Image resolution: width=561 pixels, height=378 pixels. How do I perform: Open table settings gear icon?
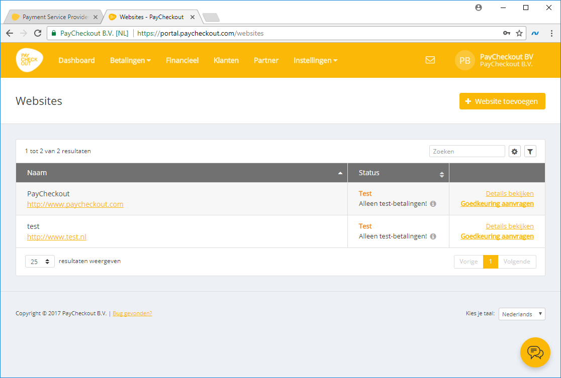[x=514, y=152]
